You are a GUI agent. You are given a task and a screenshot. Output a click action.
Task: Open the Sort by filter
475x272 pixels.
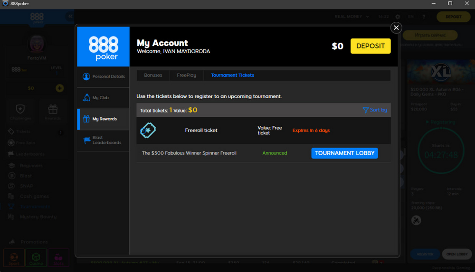click(x=375, y=110)
